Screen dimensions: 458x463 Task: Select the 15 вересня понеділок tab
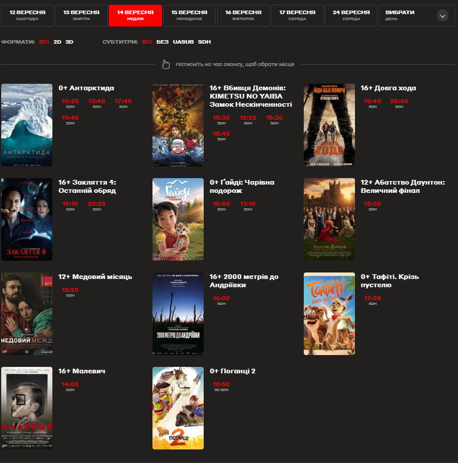(189, 15)
